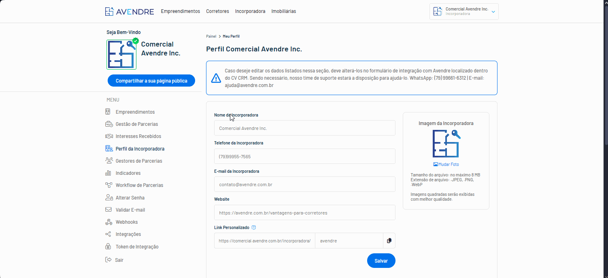608x278 pixels.
Task: Click the sidebar company profile picture
Action: coord(121,55)
